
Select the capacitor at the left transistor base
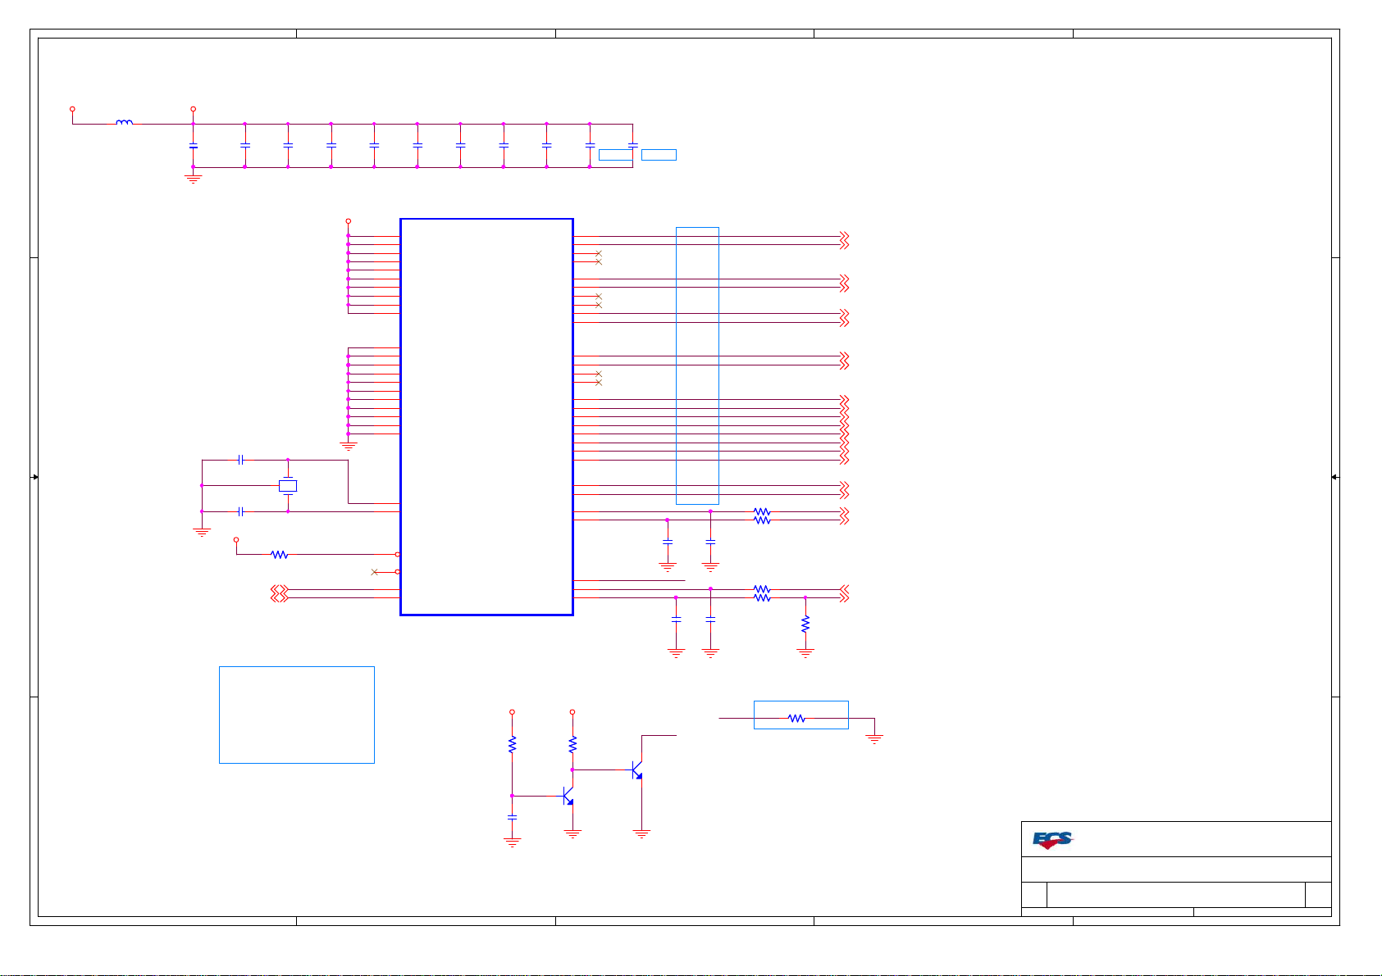coord(512,818)
